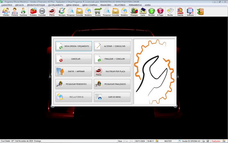Viewport: 228px width, 143px height.
Task: Open the MENU COMPRAS menu
Action: click(x=90, y=5)
